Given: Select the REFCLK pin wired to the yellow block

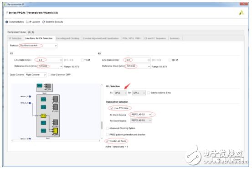Looking at the screenshot, I should click(x=30, y=103).
